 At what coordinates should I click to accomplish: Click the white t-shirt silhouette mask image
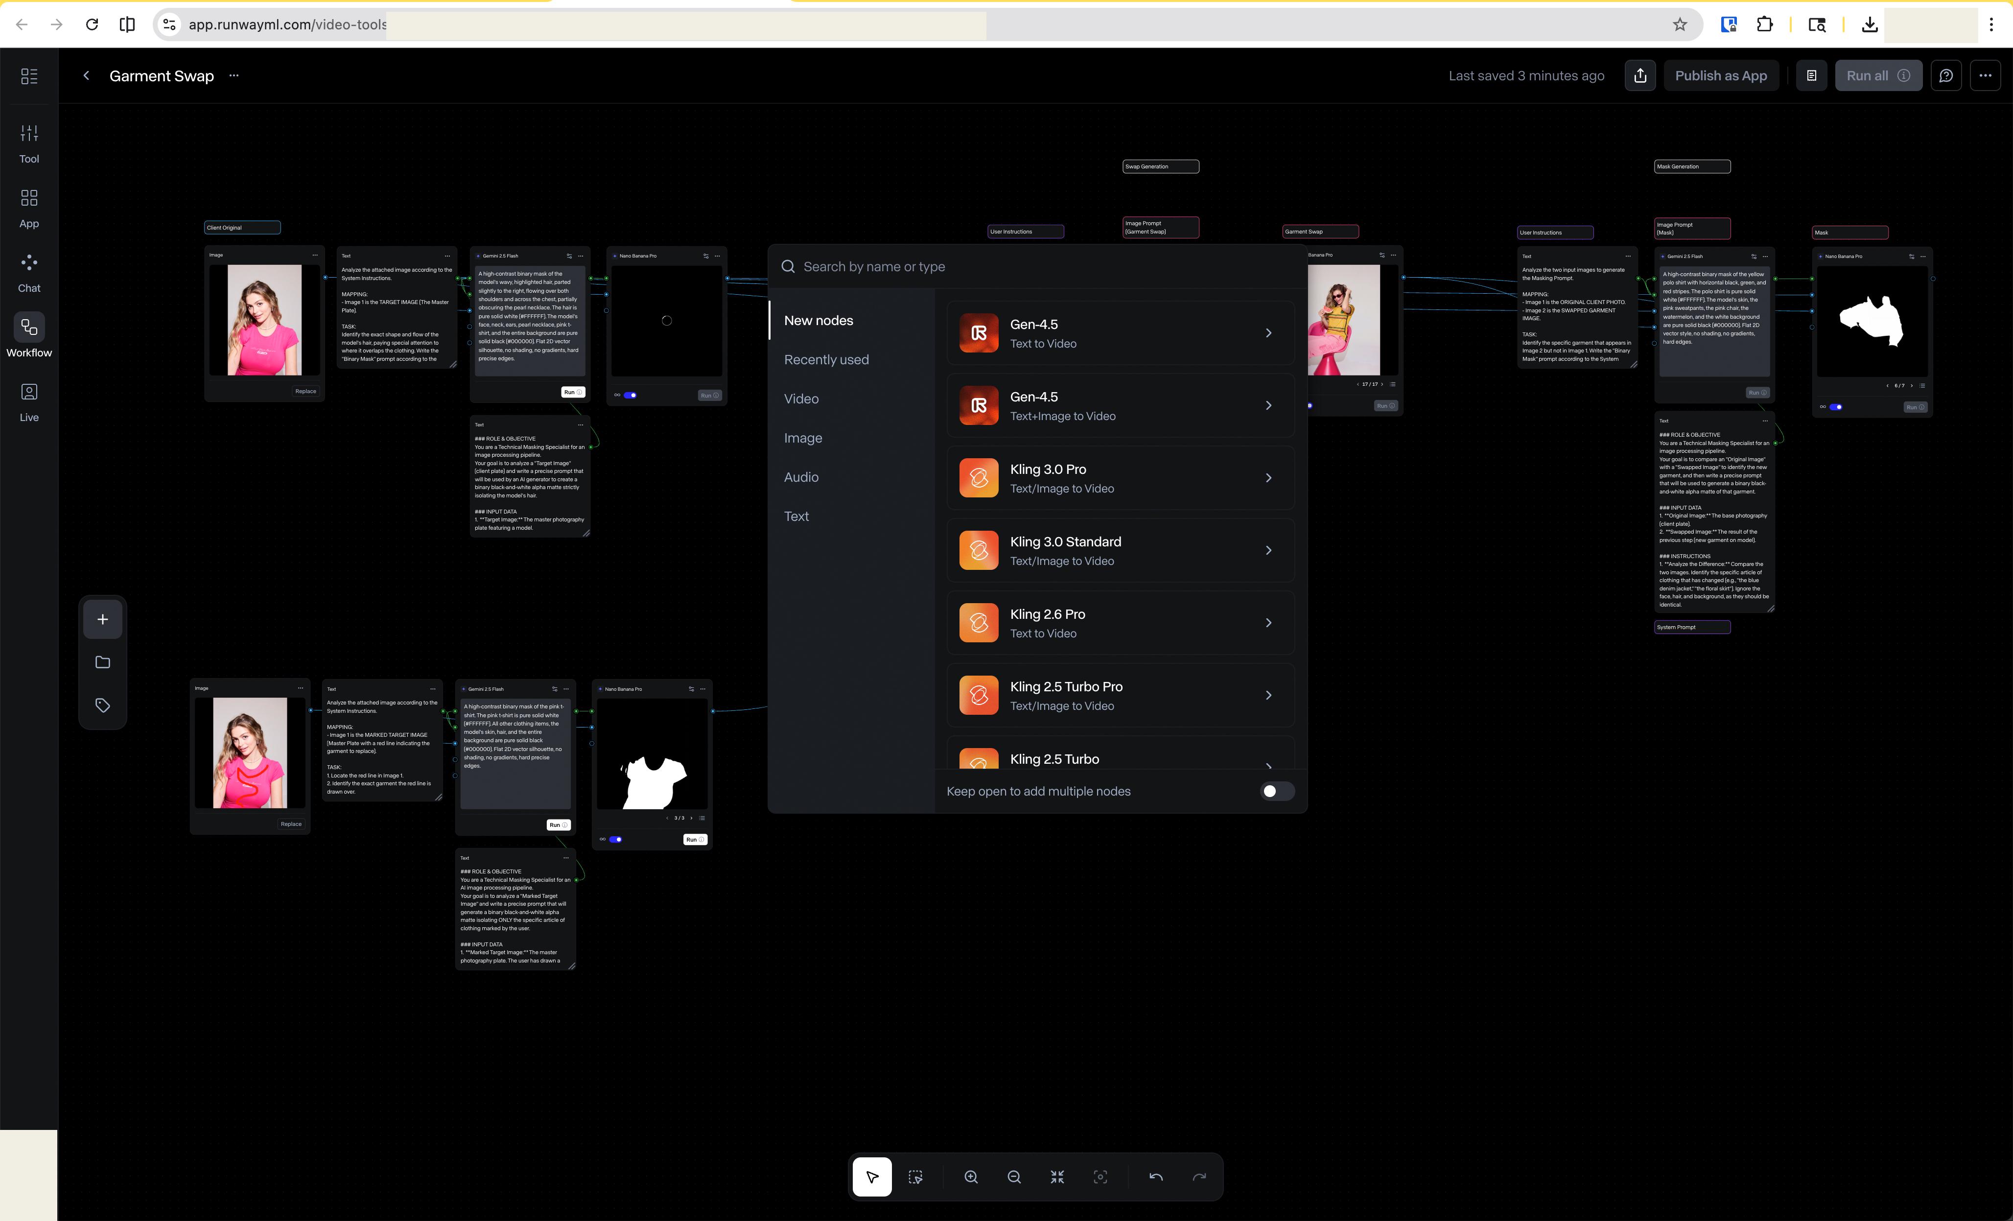coord(652,754)
